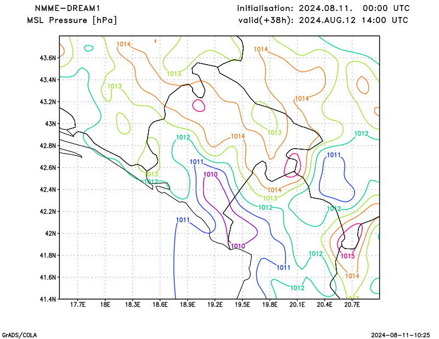Click the 20.1E longitude label
Image resolution: width=439 pixels, height=339 pixels.
click(297, 305)
